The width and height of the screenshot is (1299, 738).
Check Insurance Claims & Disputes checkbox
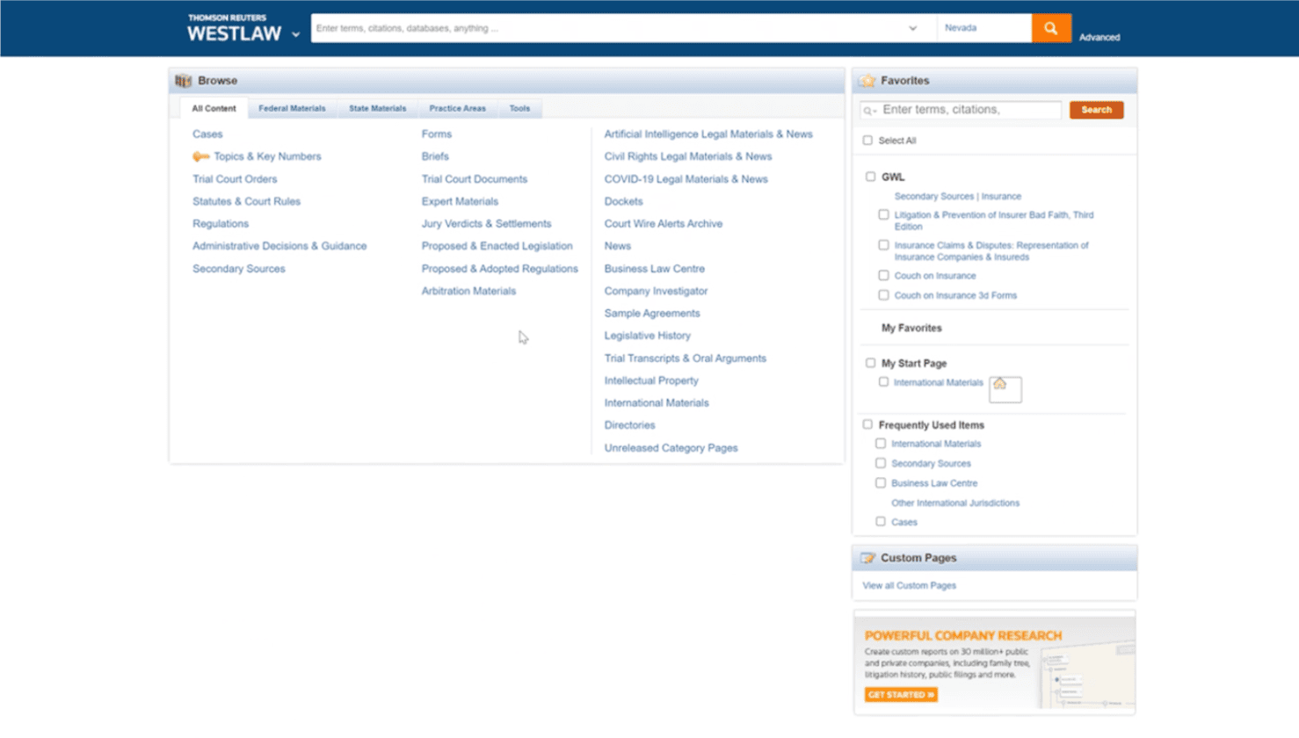[x=883, y=245]
